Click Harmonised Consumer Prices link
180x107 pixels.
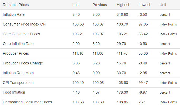27,102
